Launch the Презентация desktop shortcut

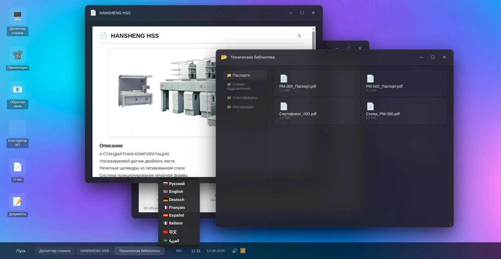pyautogui.click(x=18, y=59)
